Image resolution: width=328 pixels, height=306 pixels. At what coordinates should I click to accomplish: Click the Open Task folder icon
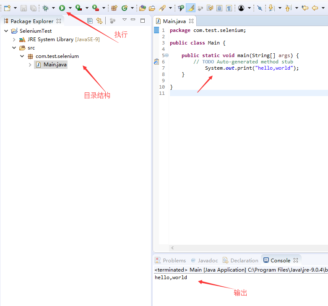click(152, 8)
